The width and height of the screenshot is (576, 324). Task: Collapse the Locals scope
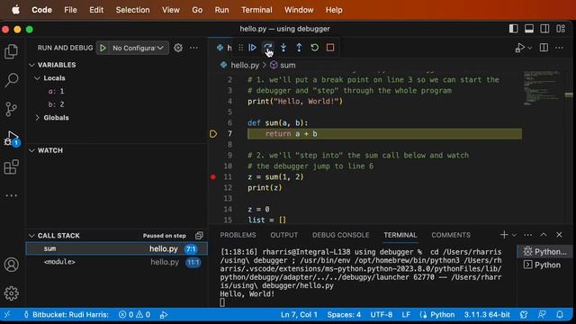click(37, 78)
